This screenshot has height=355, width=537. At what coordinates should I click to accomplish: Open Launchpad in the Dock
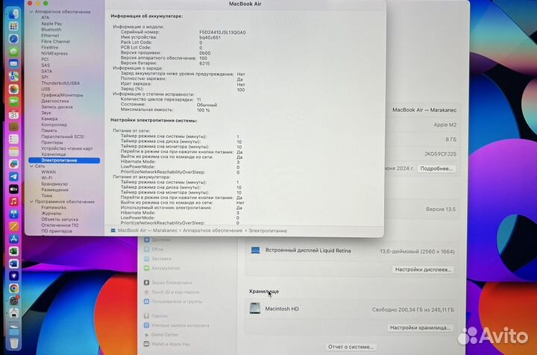pos(13,26)
